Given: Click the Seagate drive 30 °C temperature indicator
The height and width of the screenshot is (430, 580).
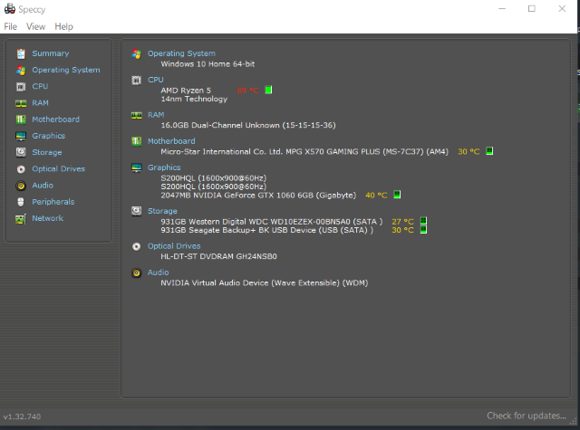Looking at the screenshot, I should pos(423,229).
